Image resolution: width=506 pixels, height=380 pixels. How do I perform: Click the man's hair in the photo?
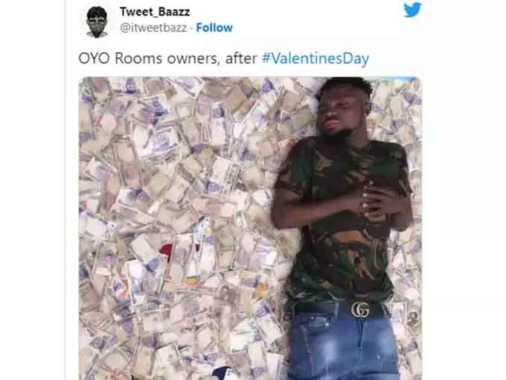(345, 86)
